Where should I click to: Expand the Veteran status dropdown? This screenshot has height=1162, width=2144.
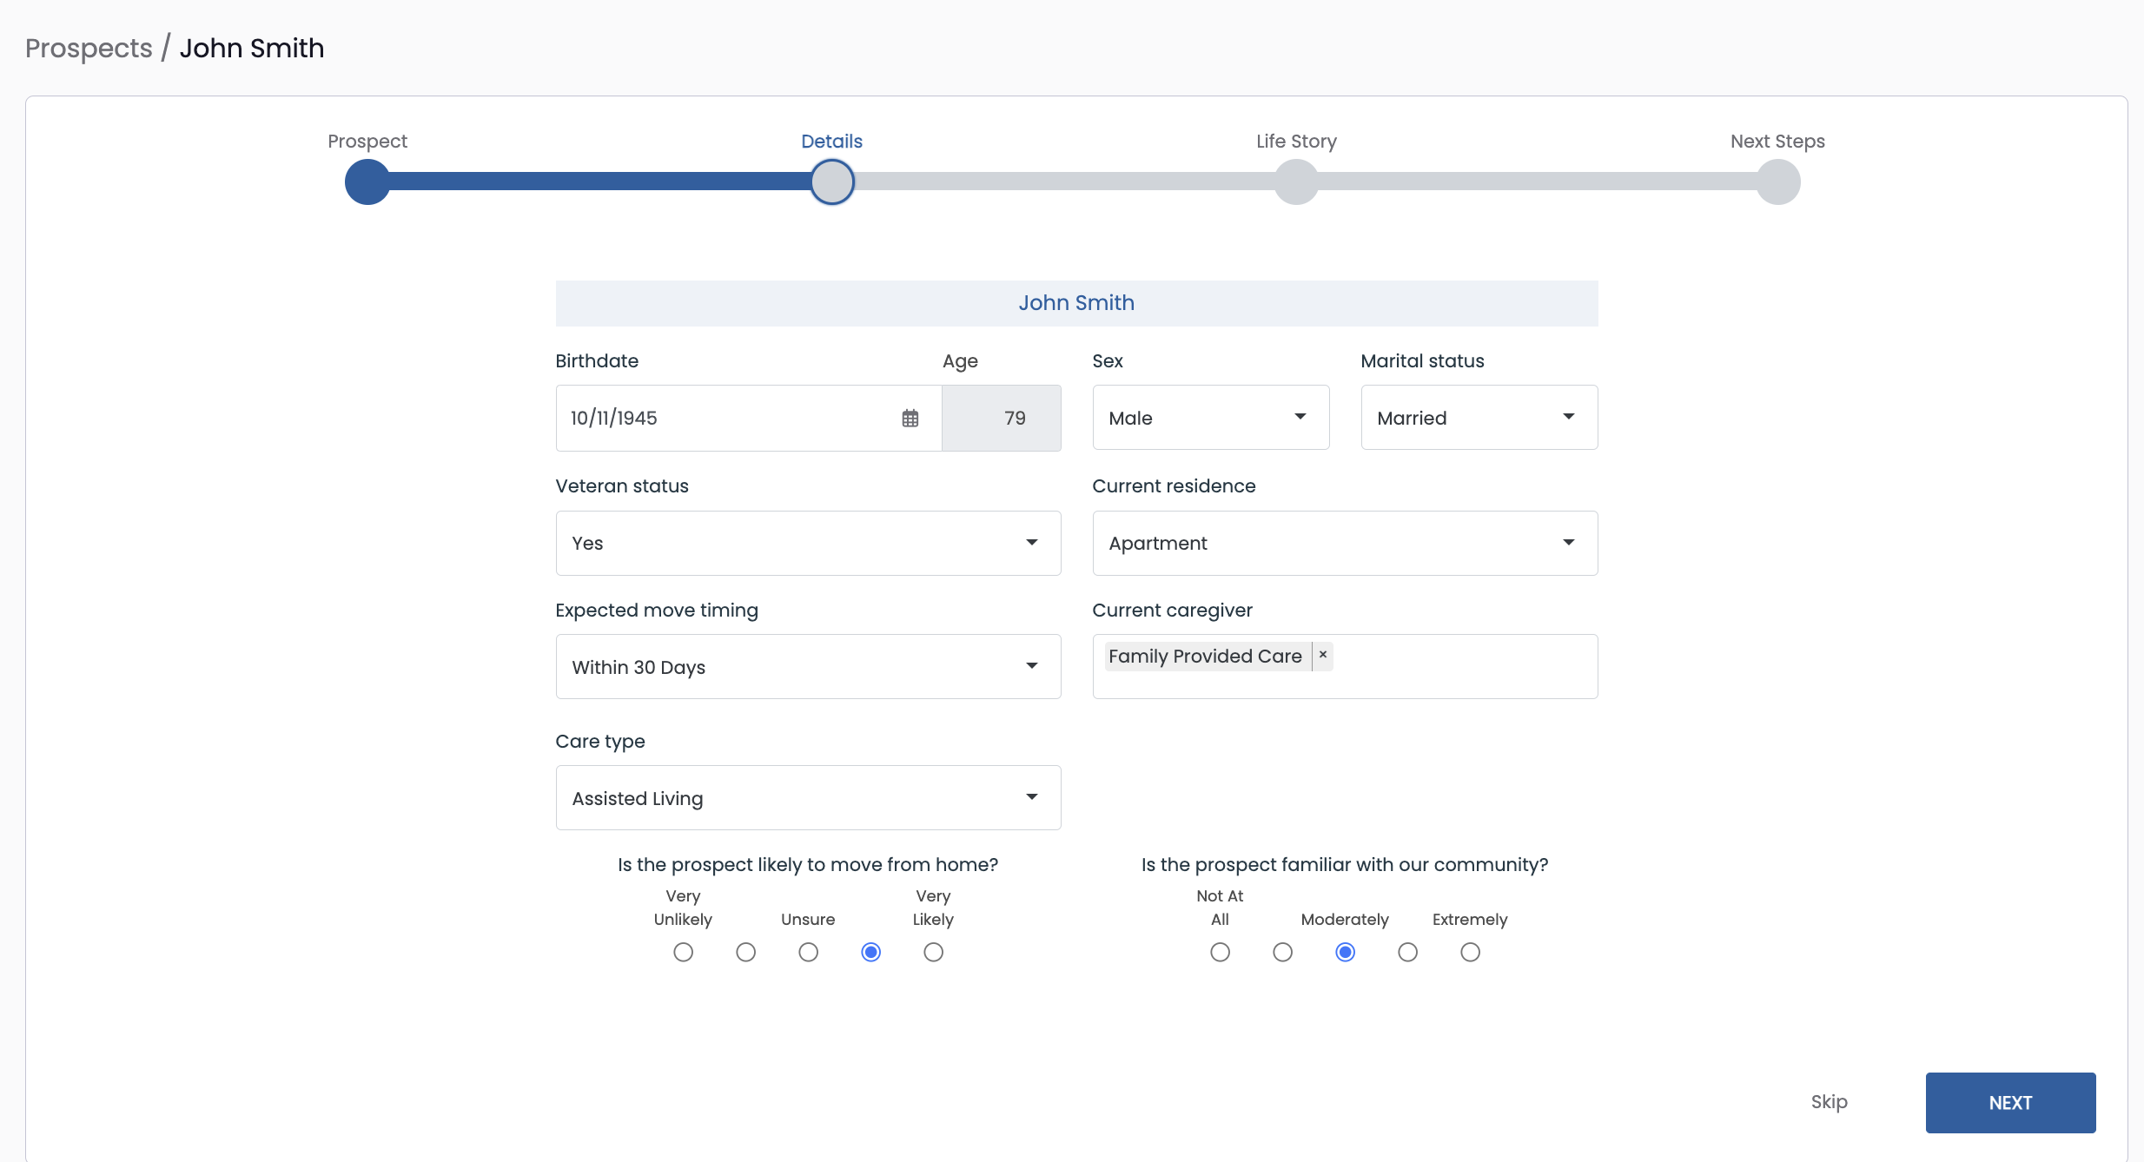point(808,543)
